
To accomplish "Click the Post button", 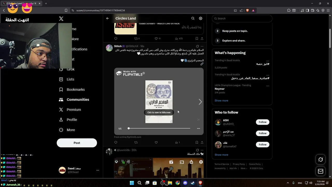I will click(77, 143).
